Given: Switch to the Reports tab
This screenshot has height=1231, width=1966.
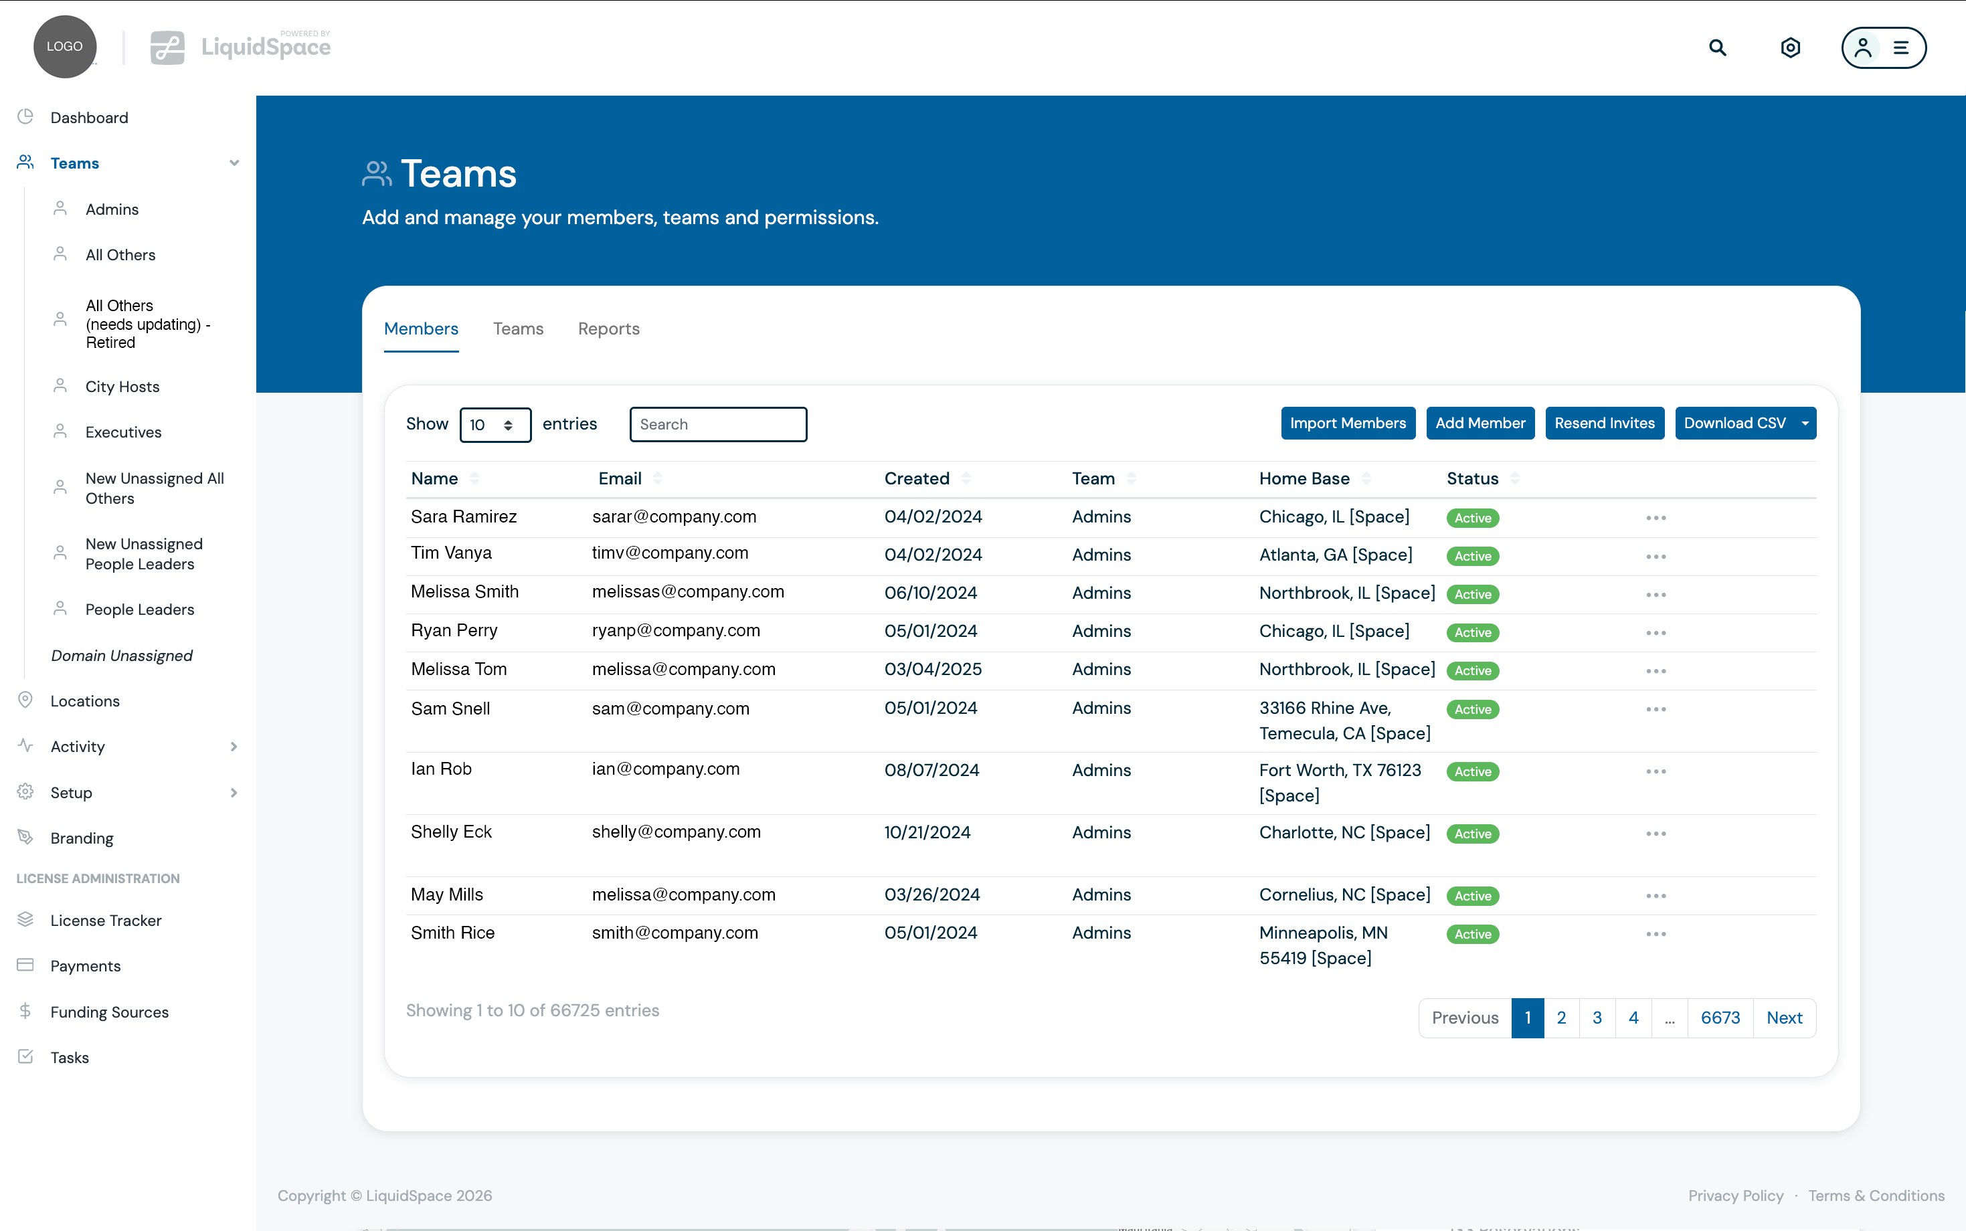Looking at the screenshot, I should coord(608,329).
